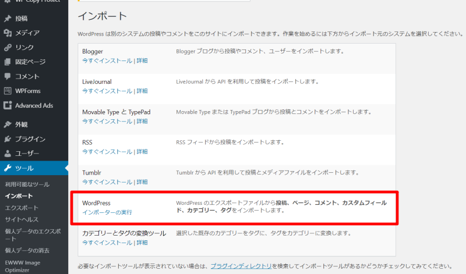Screen dimensions: 466x274
Task: Click the Blogger importer description text
Action: [260, 51]
